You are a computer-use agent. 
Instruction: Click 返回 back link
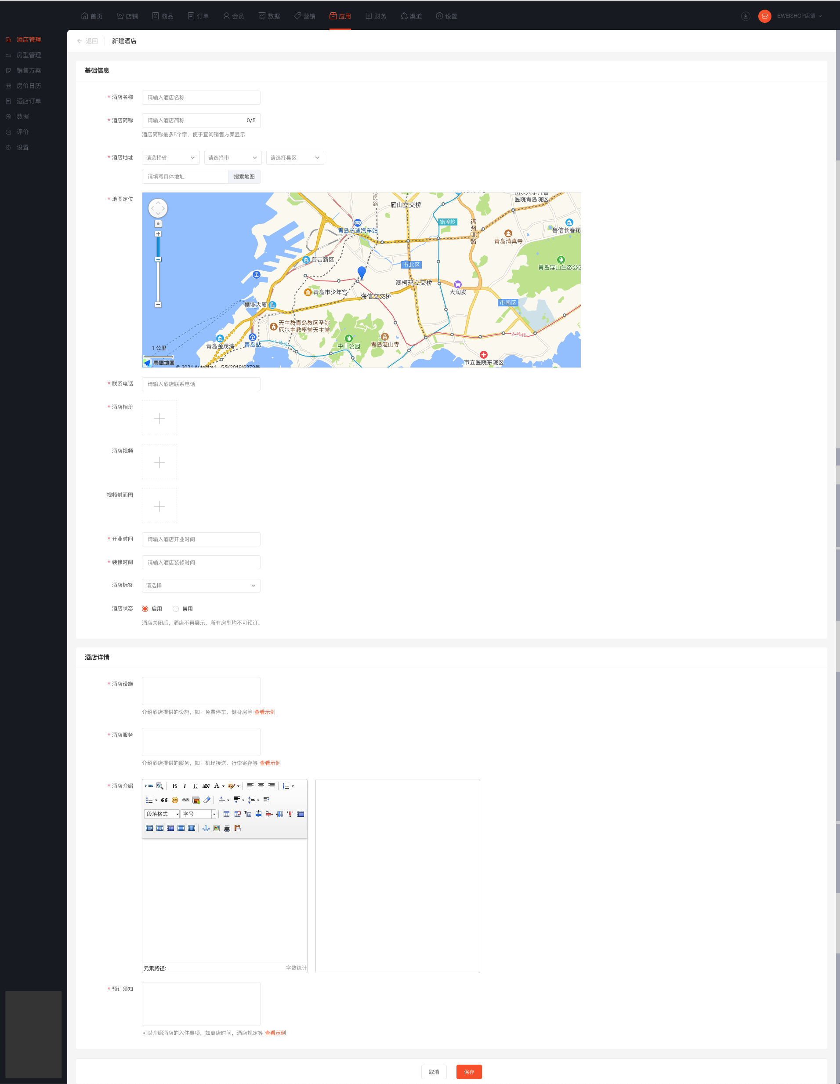pos(87,41)
